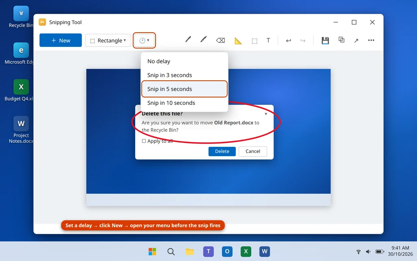Image resolution: width=417 pixels, height=261 pixels.
Task: Share the snip via arrow icon
Action: coord(356,40)
